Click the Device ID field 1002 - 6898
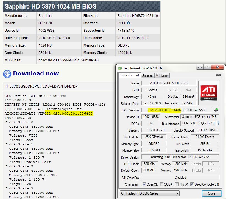Viewport: 226px width, 199px height. 151,117
